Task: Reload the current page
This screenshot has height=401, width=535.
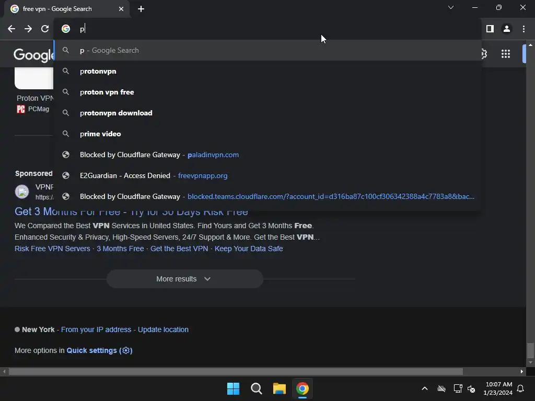Action: tap(45, 29)
